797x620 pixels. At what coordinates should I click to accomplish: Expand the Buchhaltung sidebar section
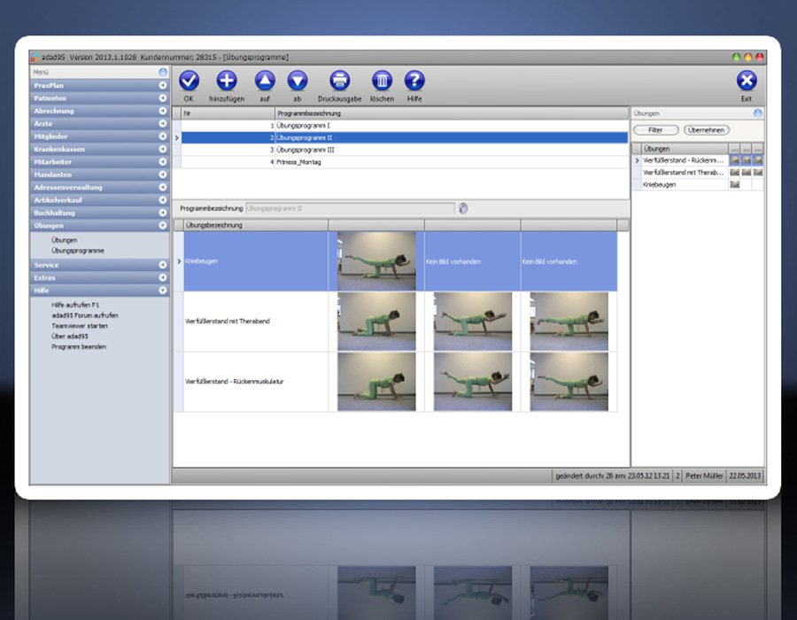[162, 213]
